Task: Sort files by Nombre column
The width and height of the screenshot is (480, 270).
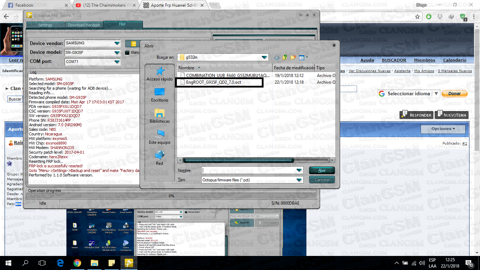Action: [225, 68]
